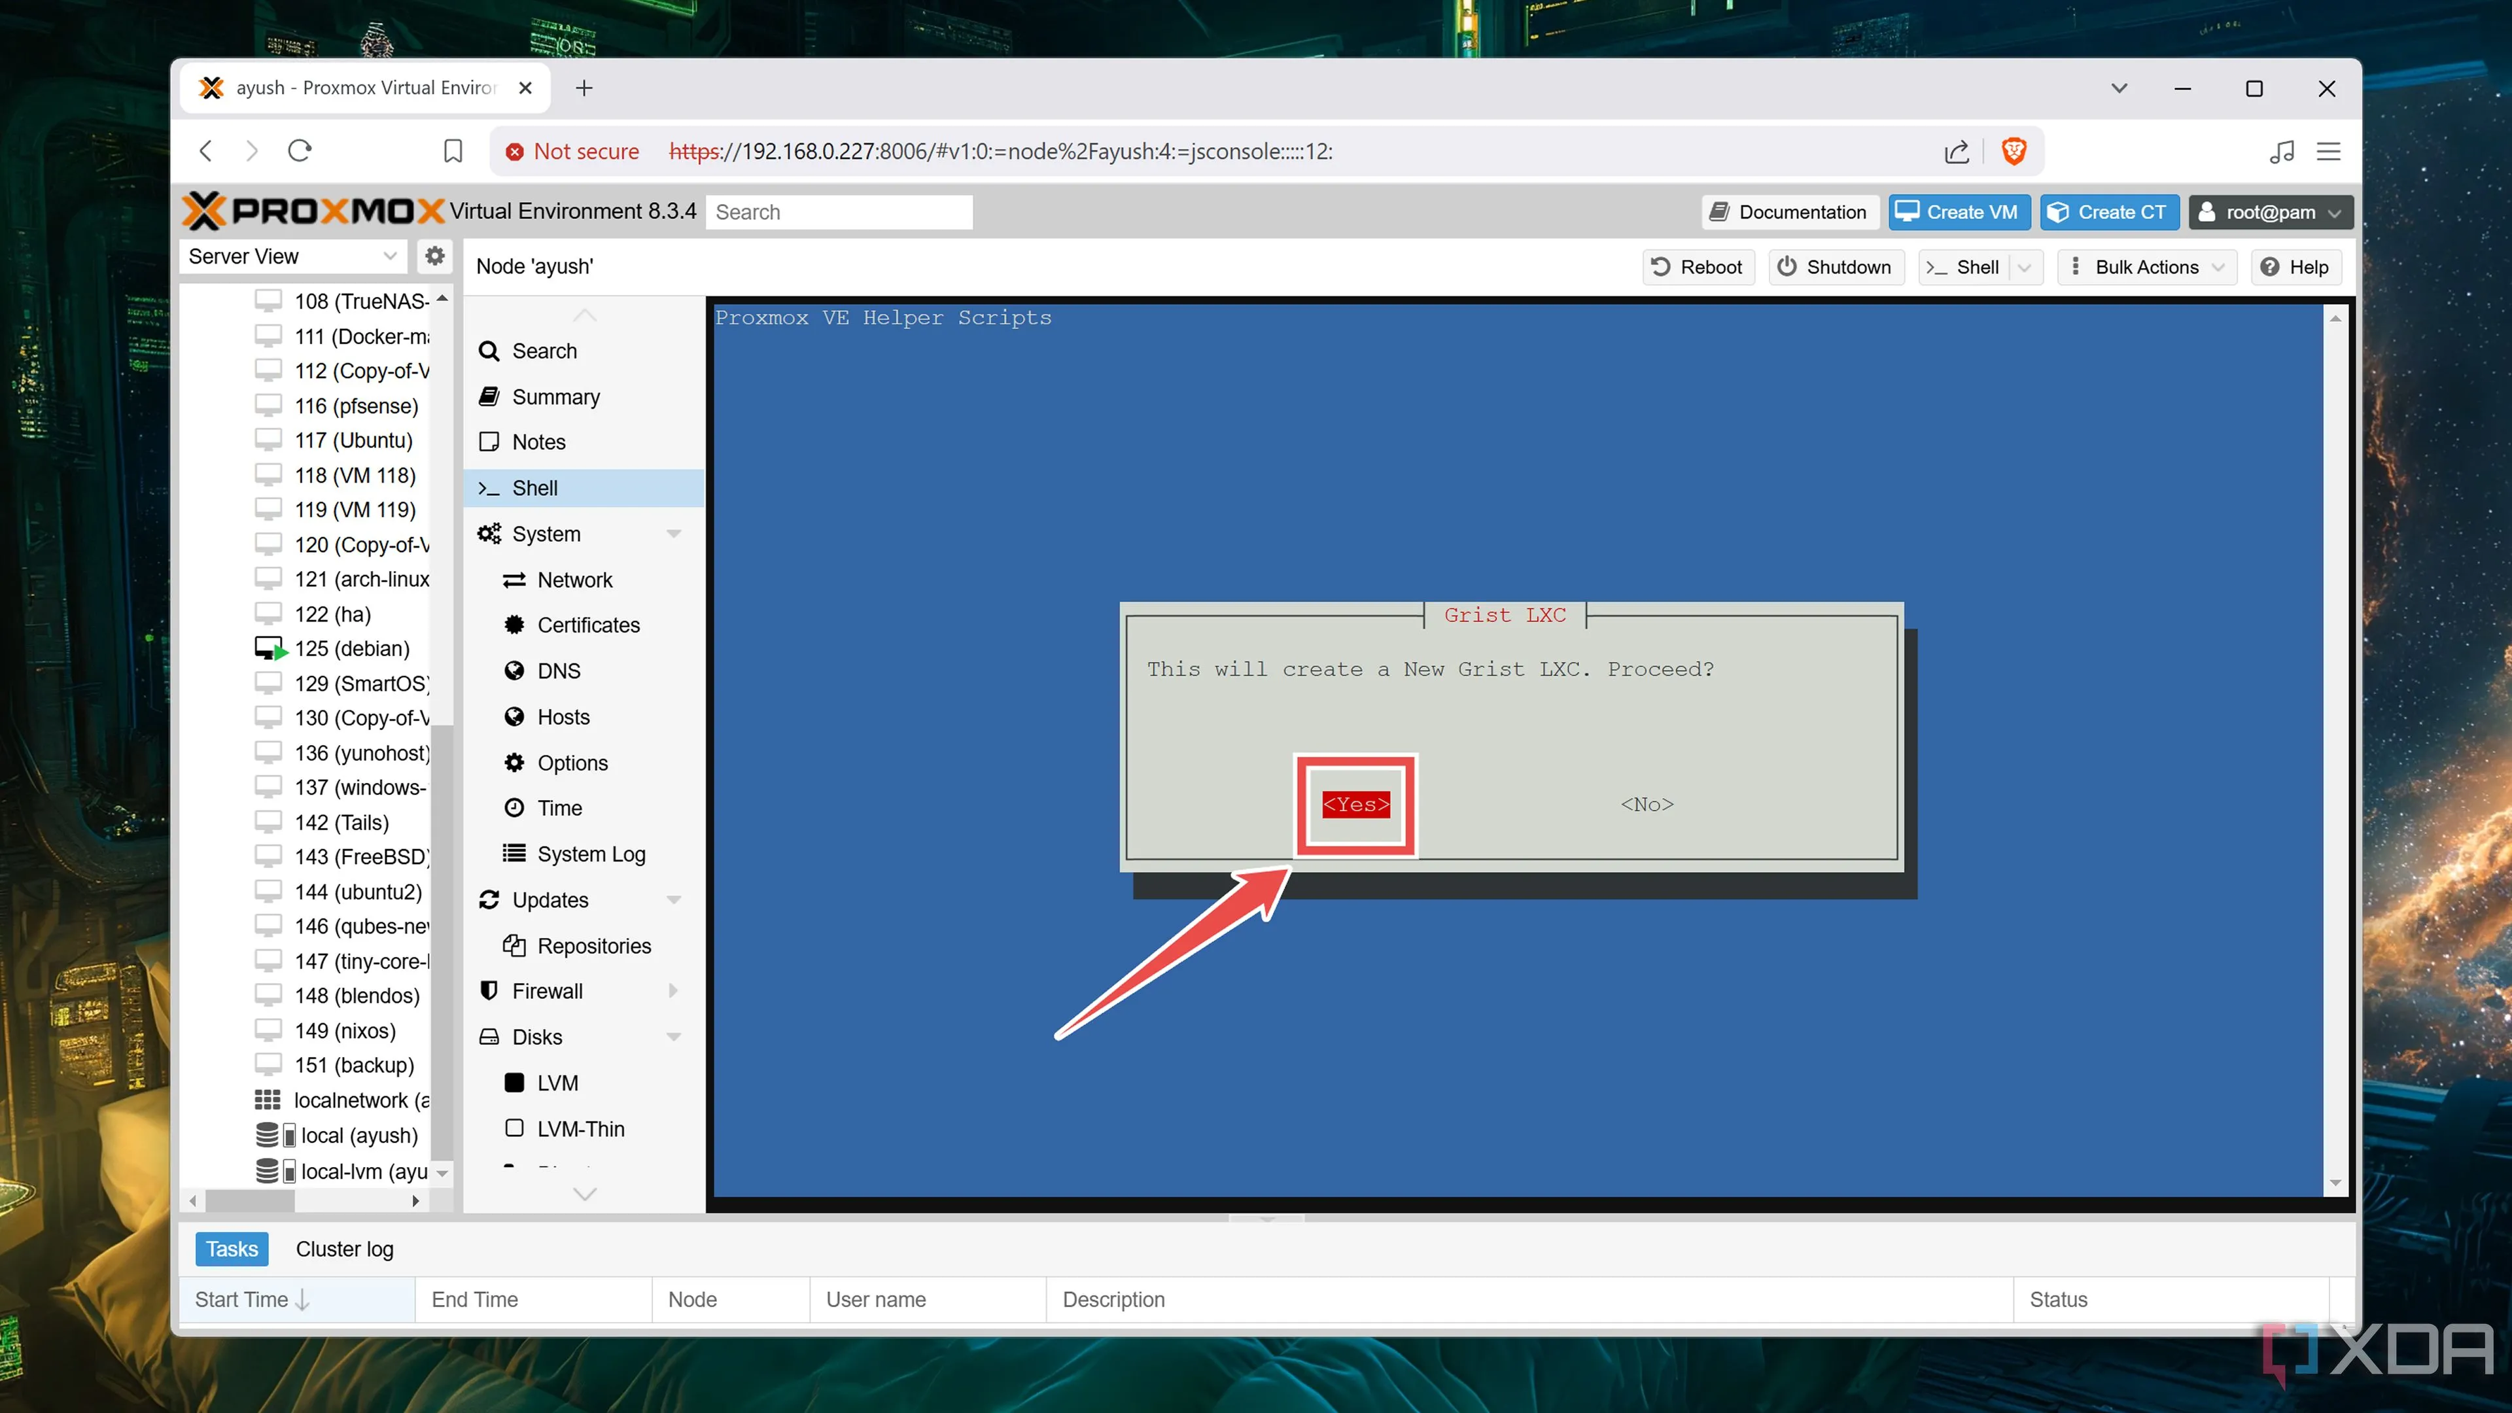
Task: Click the music note playlist icon
Action: pos(2281,151)
